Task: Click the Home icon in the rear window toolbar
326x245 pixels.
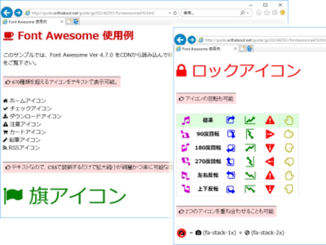Action: (x=259, y=13)
